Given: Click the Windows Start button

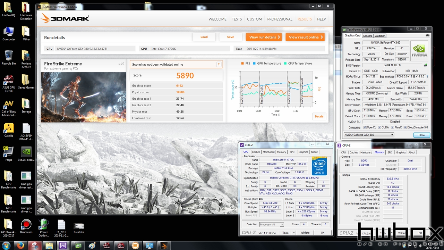Looking at the screenshot, I should [x=7, y=245].
